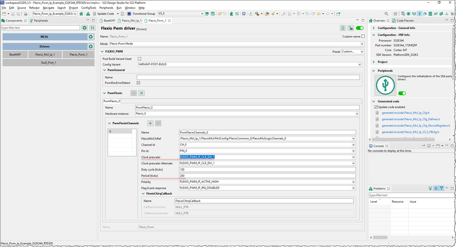Click the open new console icon
Image resolution: width=456 pixels, height=247 pixels.
point(438,146)
